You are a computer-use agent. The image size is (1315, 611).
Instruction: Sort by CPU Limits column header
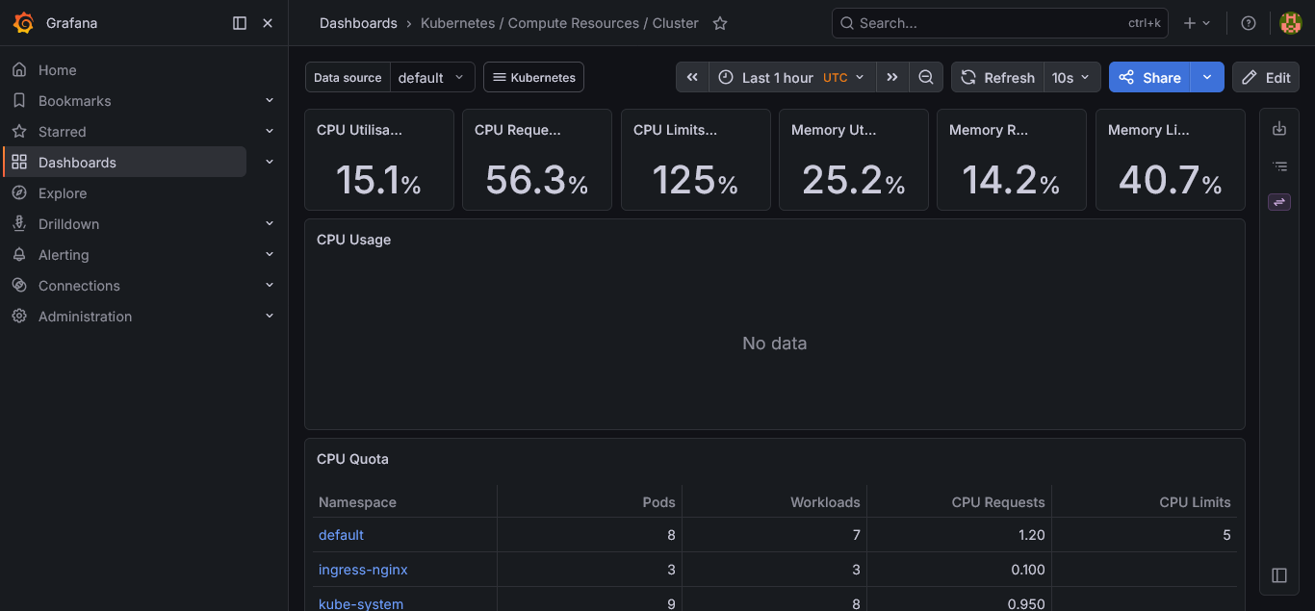1195,502
